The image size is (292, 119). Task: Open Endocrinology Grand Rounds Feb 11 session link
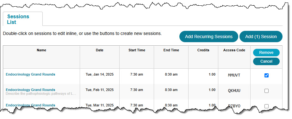pyautogui.click(x=31, y=90)
